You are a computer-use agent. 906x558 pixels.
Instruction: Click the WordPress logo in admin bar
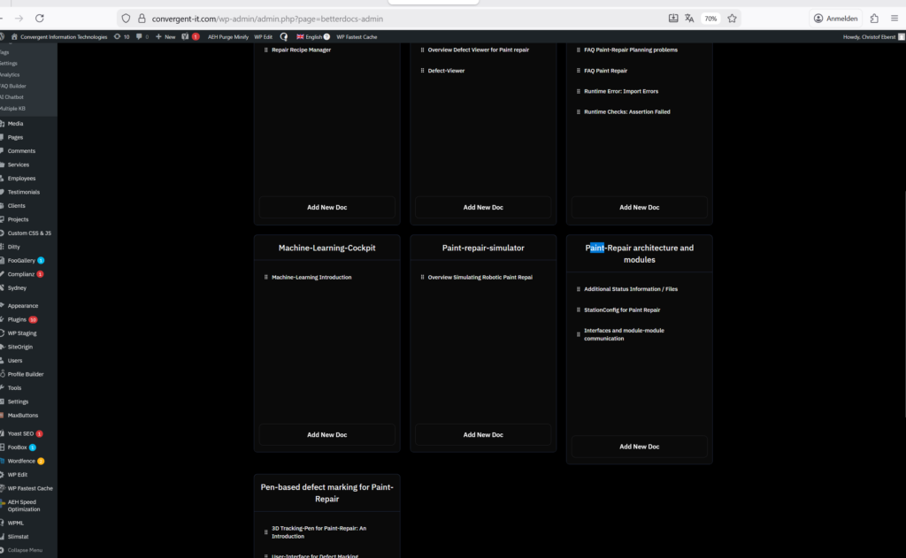pos(4,36)
